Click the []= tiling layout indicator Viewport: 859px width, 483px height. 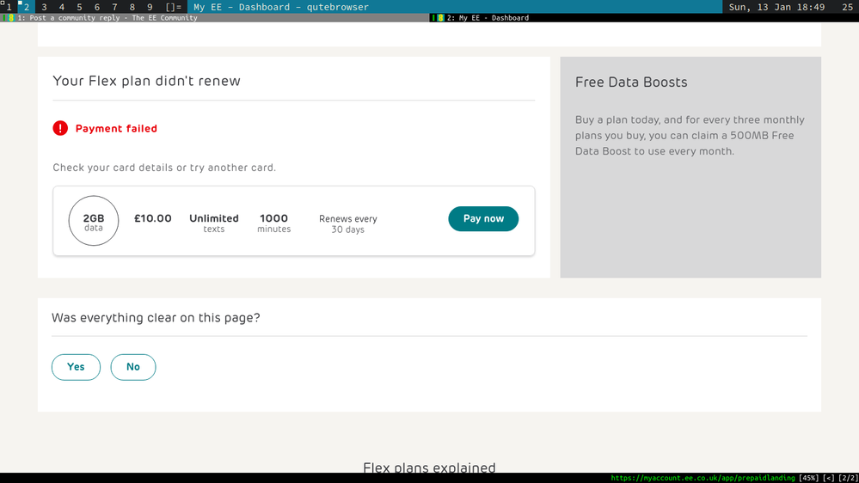coord(174,7)
